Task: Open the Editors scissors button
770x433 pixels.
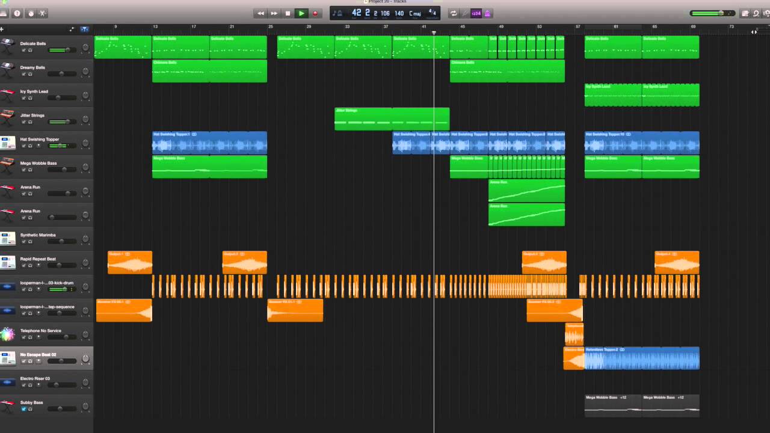Action: [43, 13]
